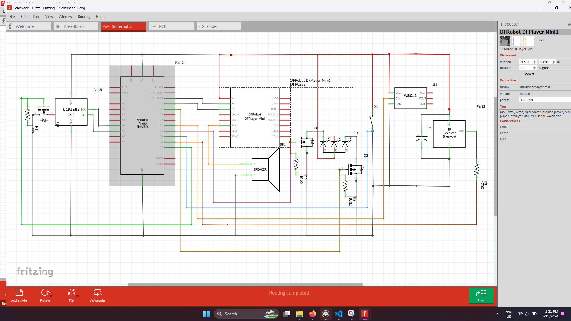Viewport: 571px width, 321px height.
Task: Select the RGB LED1 symbol
Action: (x=334, y=144)
